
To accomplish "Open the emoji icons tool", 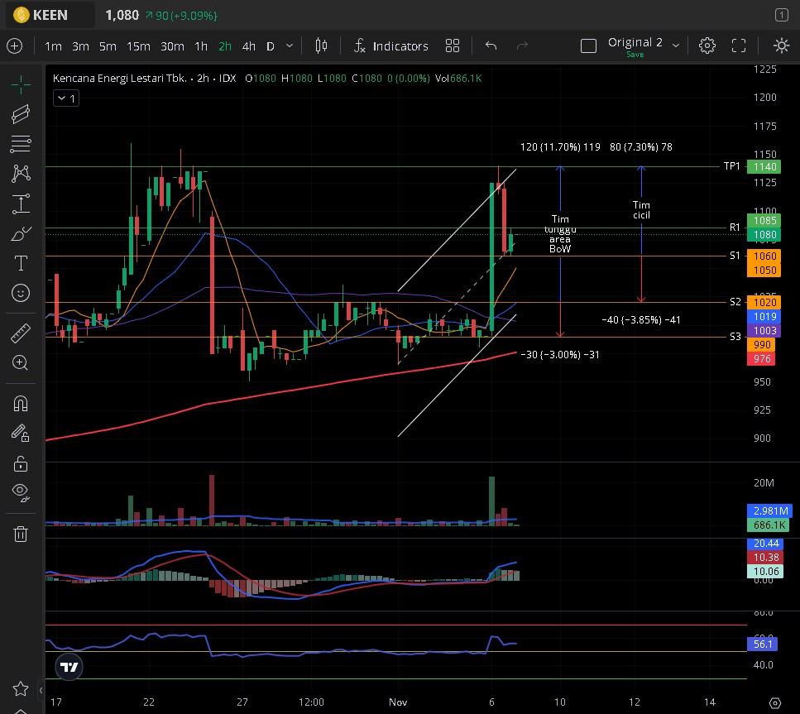I will [21, 293].
